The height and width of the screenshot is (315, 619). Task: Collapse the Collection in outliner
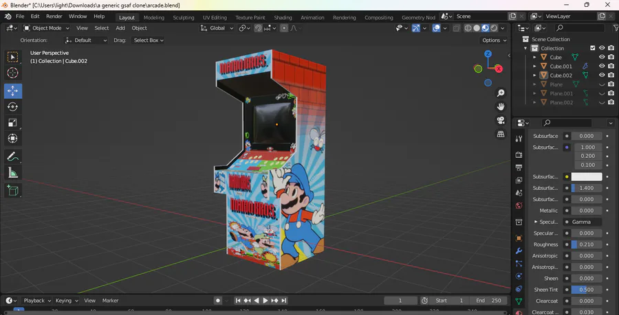(525, 48)
